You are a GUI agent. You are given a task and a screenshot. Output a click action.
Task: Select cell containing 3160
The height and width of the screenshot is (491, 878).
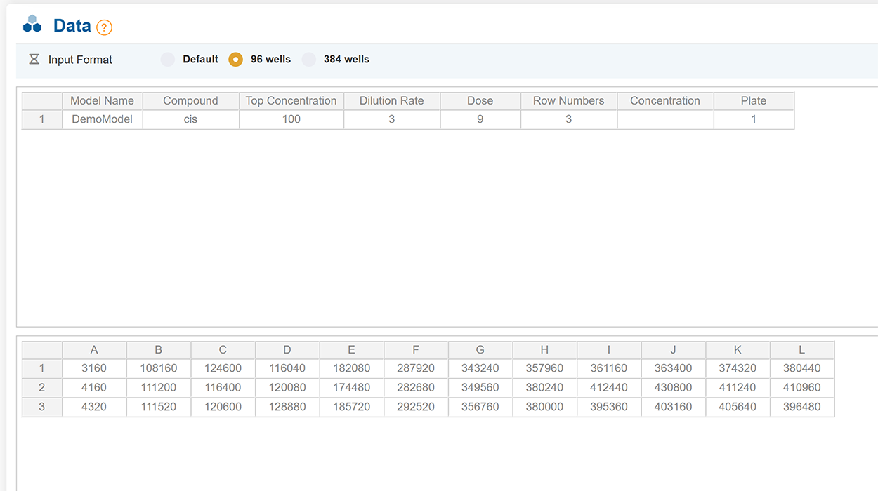[x=94, y=368]
